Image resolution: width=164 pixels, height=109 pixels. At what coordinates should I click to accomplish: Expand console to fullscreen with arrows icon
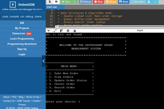click(x=55, y=31)
